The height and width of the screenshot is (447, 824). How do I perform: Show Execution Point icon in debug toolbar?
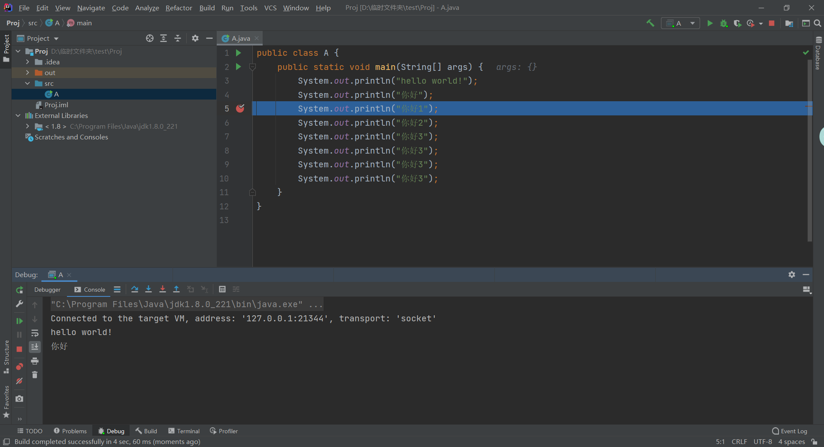click(117, 289)
